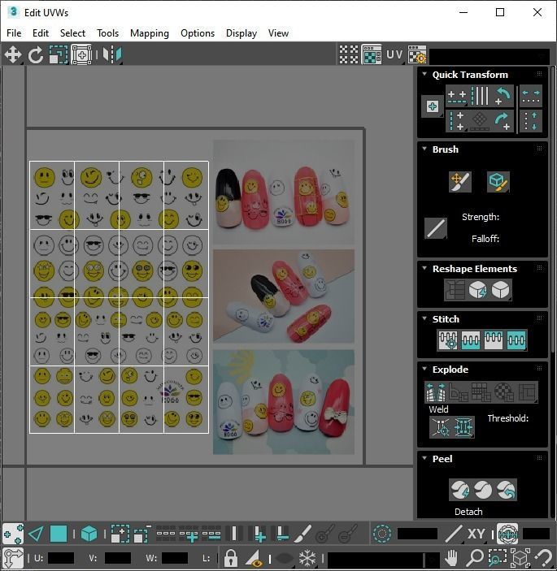Click Reset Peel icon
The height and width of the screenshot is (571, 557).
pyautogui.click(x=506, y=490)
